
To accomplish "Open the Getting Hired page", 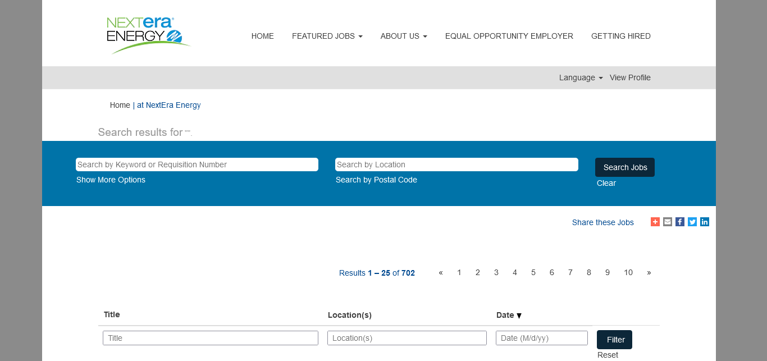I will (x=620, y=36).
